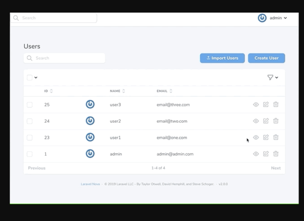The height and width of the screenshot is (221, 304).
Task: View user1 details via eye icon
Action: click(256, 137)
